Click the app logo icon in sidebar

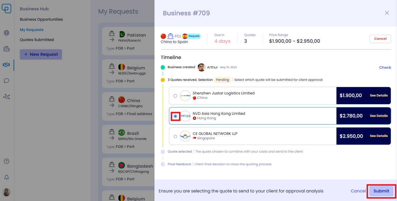click(x=6, y=8)
